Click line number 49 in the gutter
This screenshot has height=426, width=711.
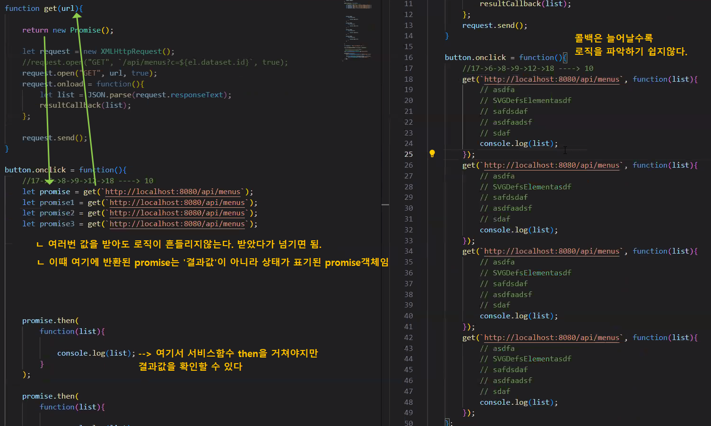pyautogui.click(x=408, y=413)
